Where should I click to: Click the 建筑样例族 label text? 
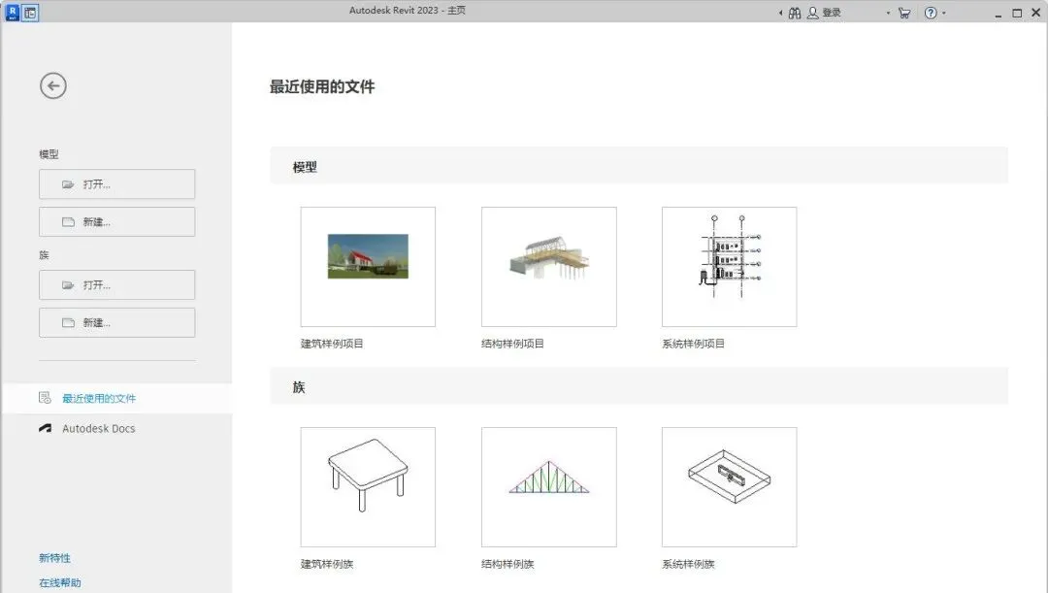327,564
